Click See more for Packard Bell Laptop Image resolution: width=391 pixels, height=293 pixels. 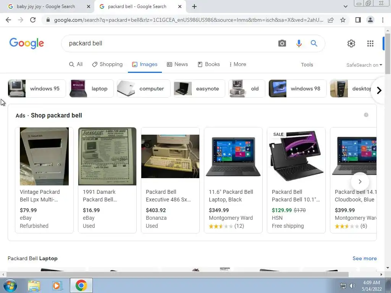364,258
